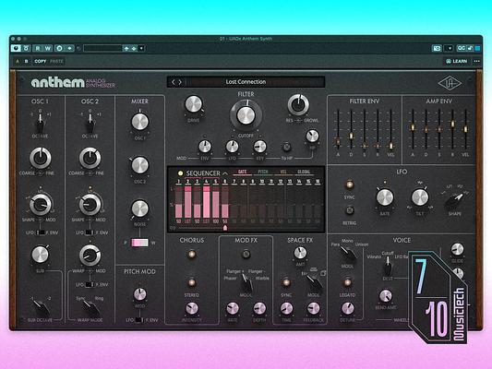Switch the Space FX MODE selector

[x=314, y=283]
